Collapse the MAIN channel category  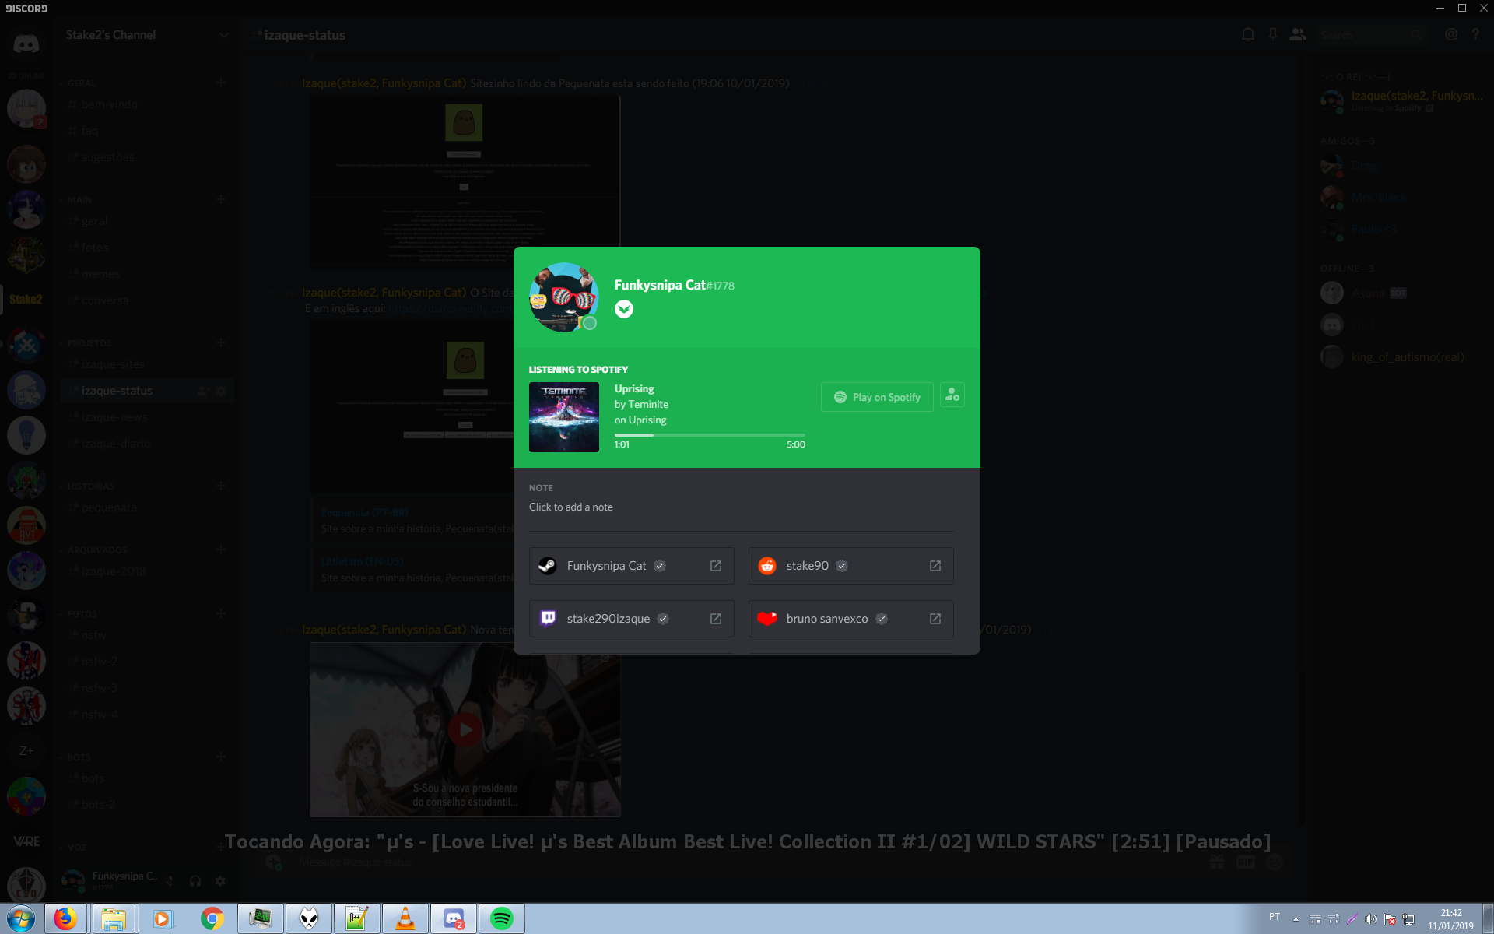79,200
